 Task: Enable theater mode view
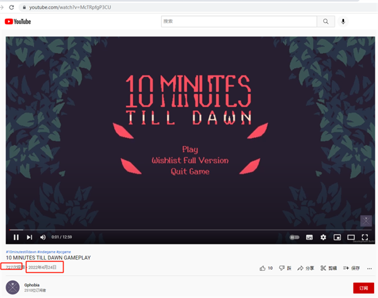(351, 238)
